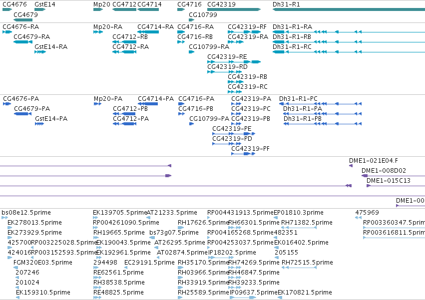Select protein Mp20-PA

[108, 99]
